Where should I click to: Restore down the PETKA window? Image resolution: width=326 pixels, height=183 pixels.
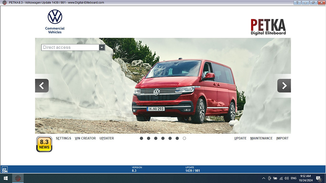click(313, 3)
